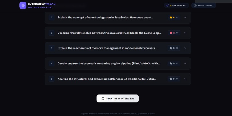Viewport: 232px width, 116px height.
Task: Click the "NEXT-GEN SIMULATOR" subtitle
Action: (x=40, y=7)
